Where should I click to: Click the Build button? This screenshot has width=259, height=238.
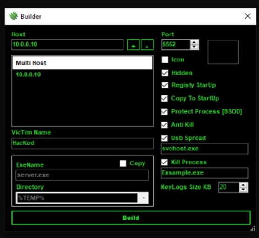pyautogui.click(x=131, y=218)
